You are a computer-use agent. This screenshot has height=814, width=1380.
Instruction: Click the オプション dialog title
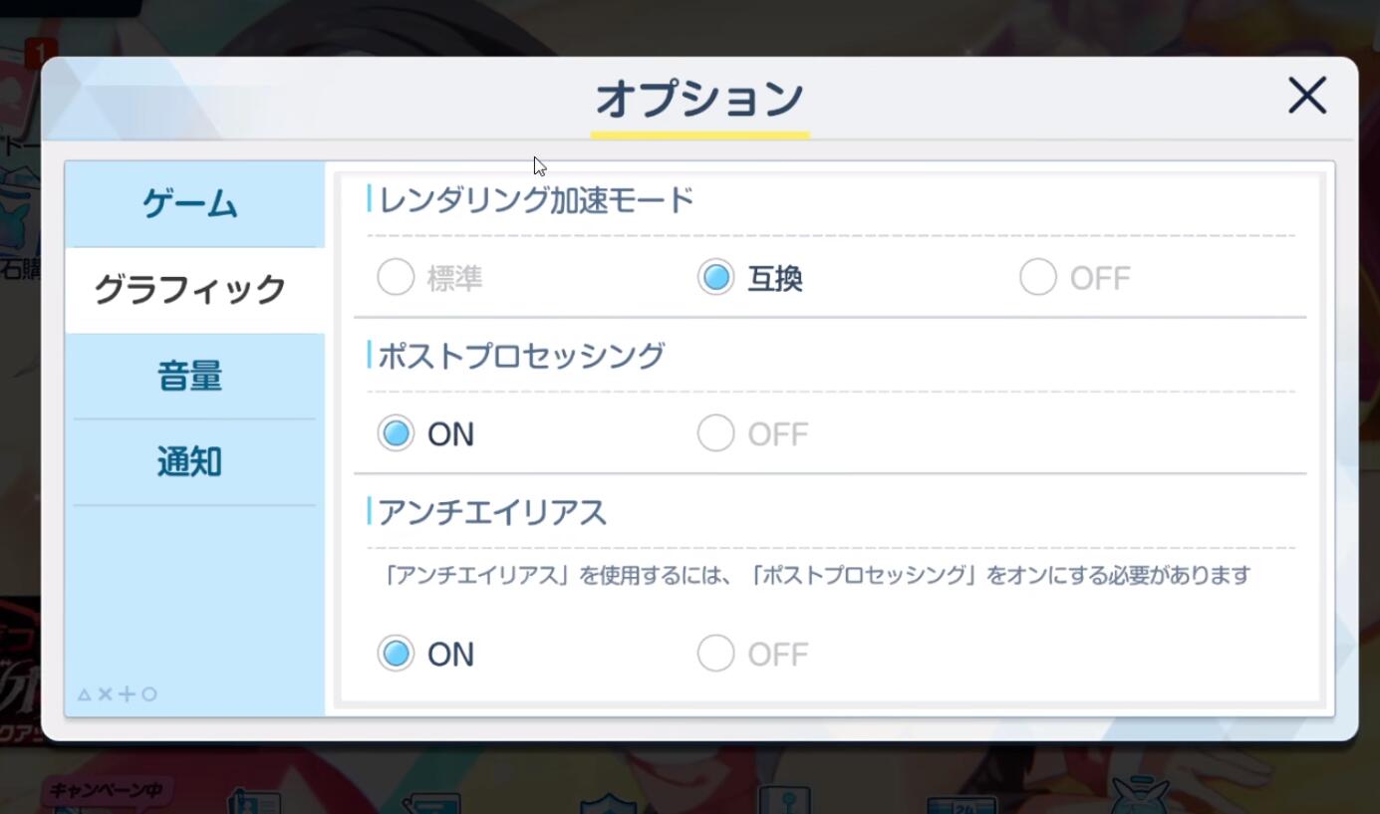699,98
